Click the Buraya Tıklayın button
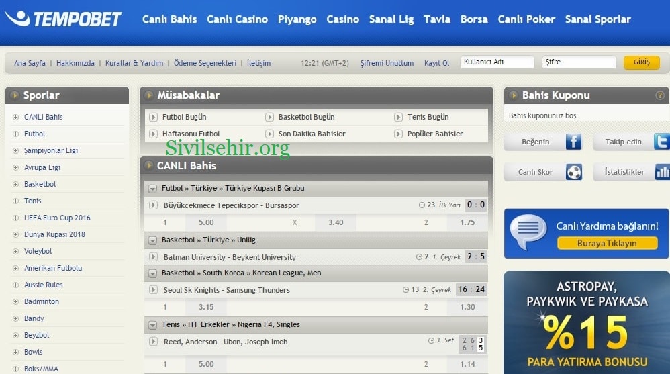The height and width of the screenshot is (374, 670). tap(607, 243)
